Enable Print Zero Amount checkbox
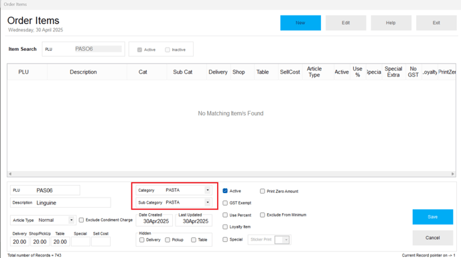Image resolution: width=461 pixels, height=258 pixels. 262,191
